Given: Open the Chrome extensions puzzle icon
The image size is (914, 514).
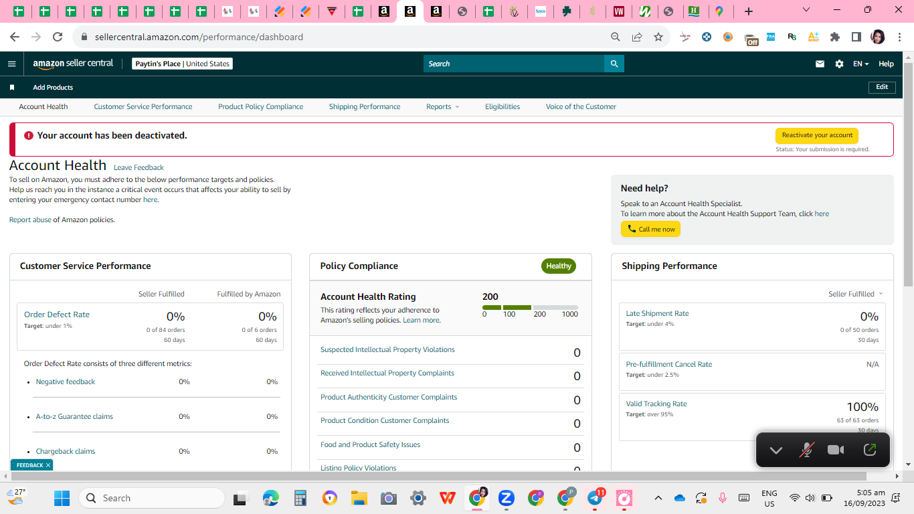Looking at the screenshot, I should [x=835, y=37].
